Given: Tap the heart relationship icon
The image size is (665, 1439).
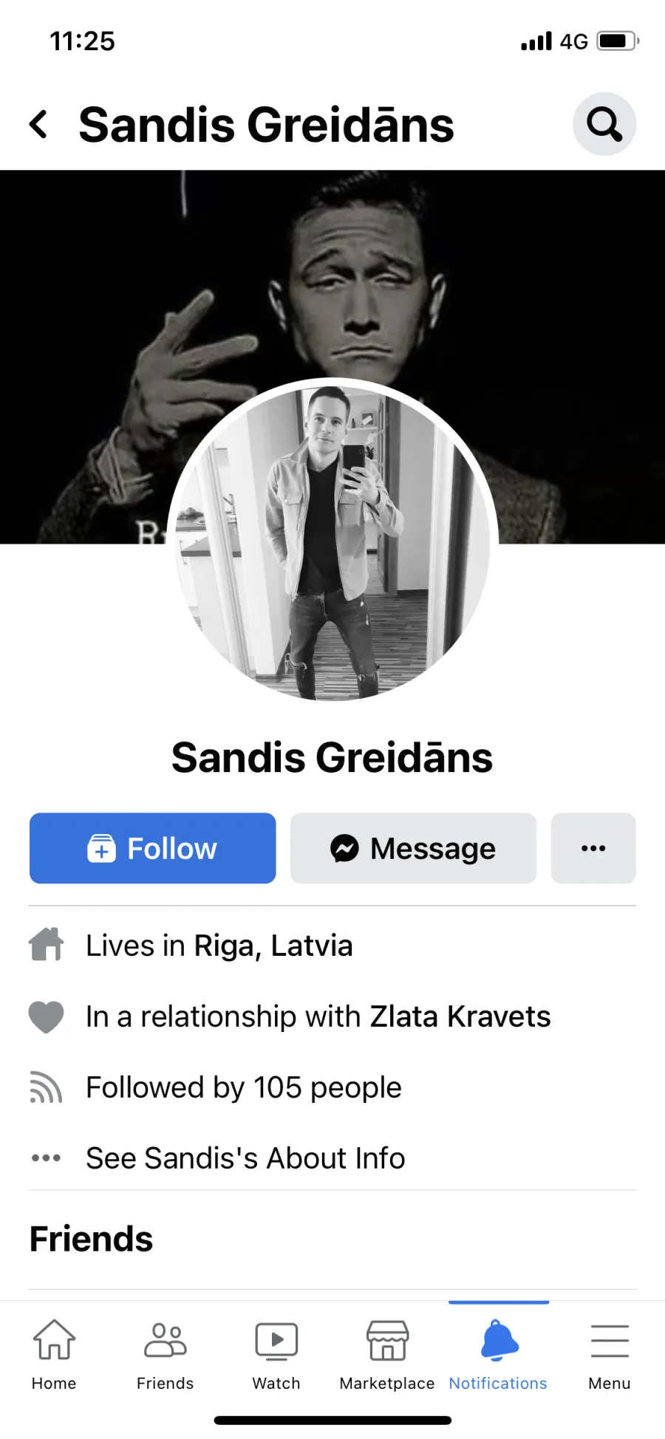Looking at the screenshot, I should pyautogui.click(x=47, y=1017).
